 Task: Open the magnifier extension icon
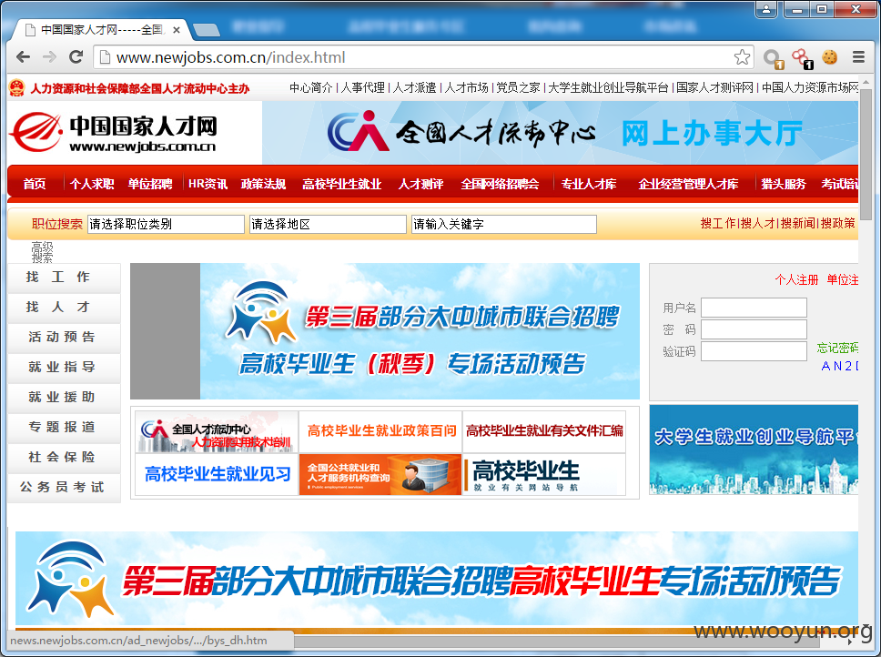(x=773, y=58)
